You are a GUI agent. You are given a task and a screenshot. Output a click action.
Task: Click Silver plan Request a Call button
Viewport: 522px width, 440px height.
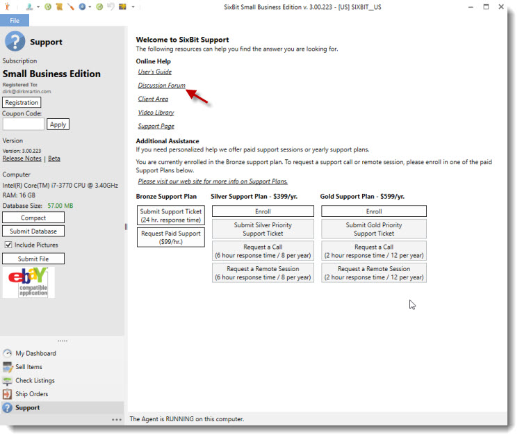(x=263, y=251)
